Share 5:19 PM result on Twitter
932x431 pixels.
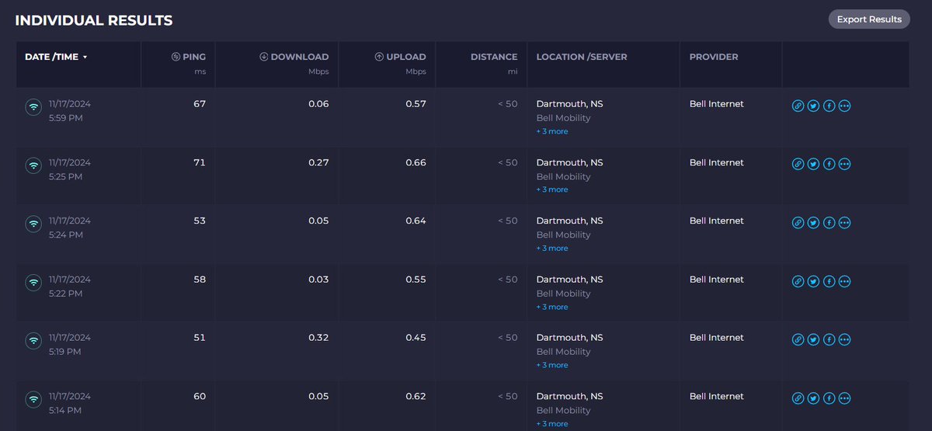click(813, 339)
